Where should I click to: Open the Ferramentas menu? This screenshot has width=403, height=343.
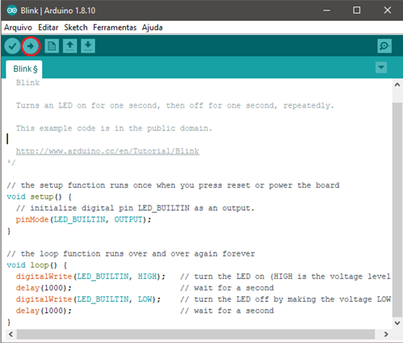coord(115,28)
